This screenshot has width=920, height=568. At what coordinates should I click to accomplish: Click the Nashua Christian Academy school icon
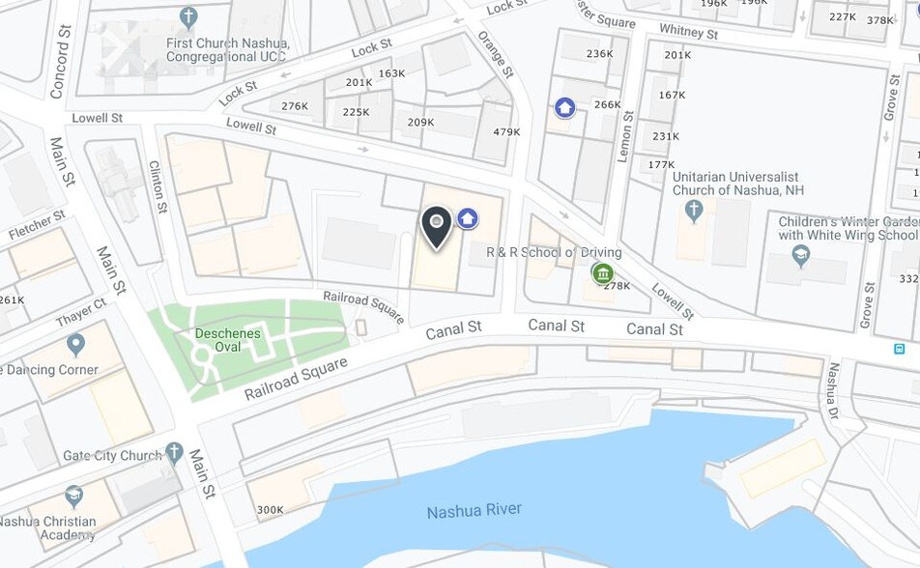(x=73, y=497)
